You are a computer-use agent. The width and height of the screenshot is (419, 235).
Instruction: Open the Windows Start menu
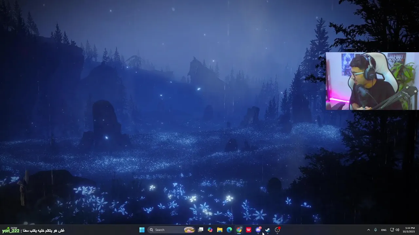142,230
